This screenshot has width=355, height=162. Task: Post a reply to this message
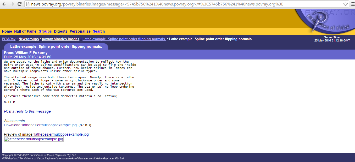pos(27,111)
